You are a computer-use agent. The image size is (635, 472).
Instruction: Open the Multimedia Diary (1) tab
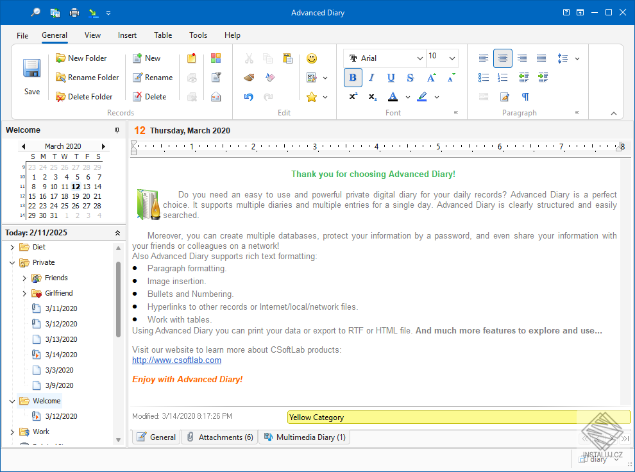(305, 437)
